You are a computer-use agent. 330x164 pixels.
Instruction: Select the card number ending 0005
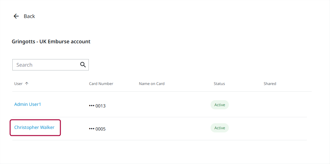(x=97, y=129)
